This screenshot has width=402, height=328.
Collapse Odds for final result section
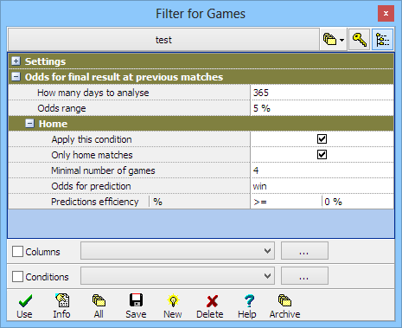click(16, 77)
